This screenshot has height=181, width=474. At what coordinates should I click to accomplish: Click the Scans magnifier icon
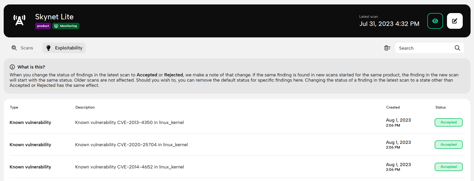[14, 48]
